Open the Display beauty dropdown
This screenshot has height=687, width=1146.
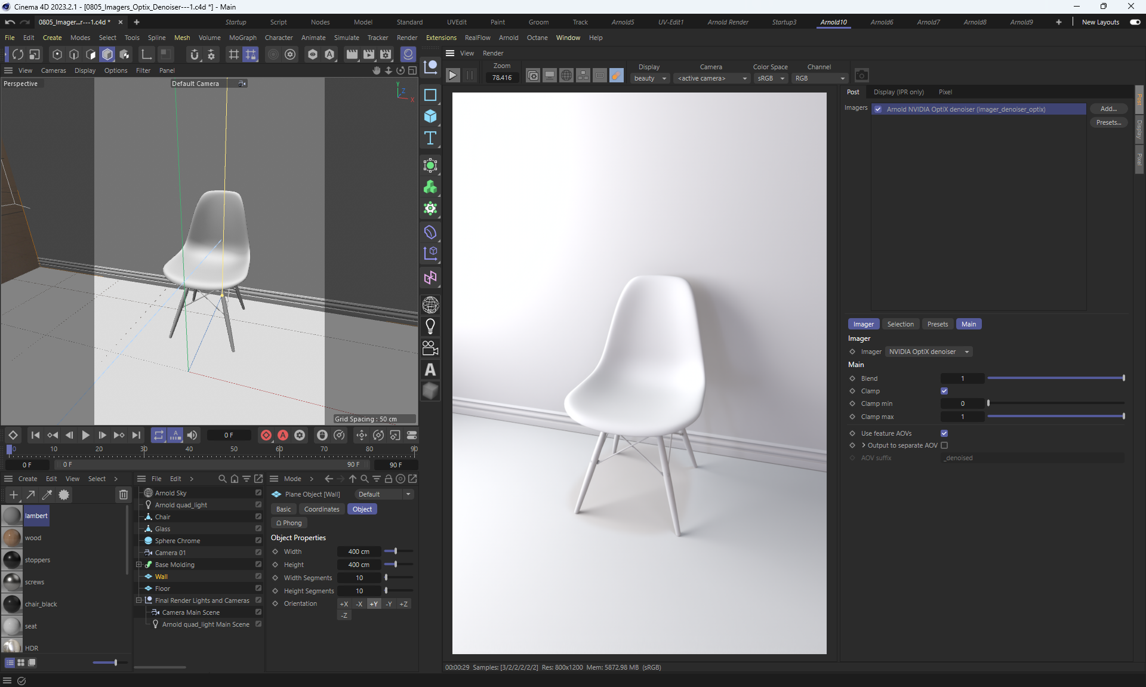coord(649,78)
